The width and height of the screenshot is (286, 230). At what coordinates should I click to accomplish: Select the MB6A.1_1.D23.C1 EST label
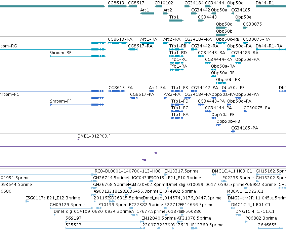(x=245, y=191)
